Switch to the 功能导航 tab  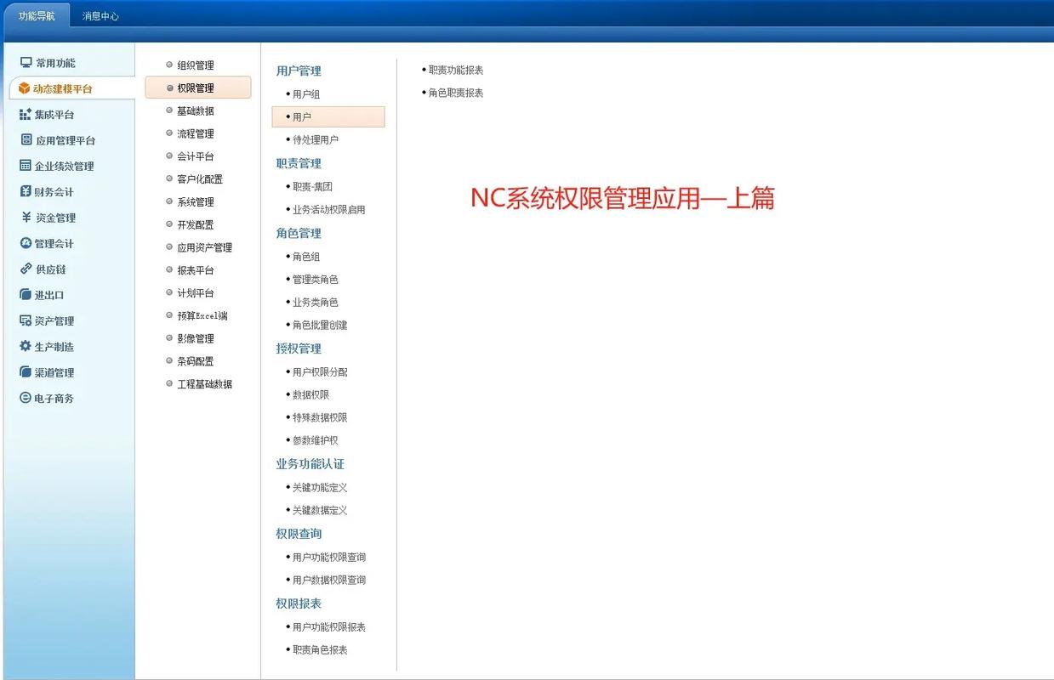[37, 15]
